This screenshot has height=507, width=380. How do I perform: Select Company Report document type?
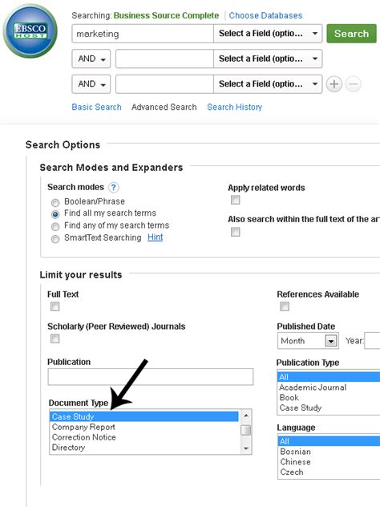tap(144, 427)
